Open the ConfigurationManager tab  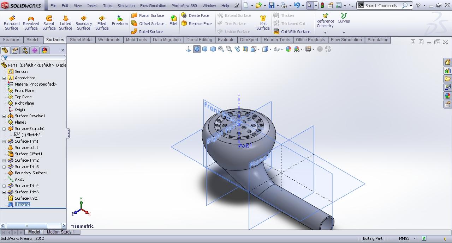[x=25, y=50]
